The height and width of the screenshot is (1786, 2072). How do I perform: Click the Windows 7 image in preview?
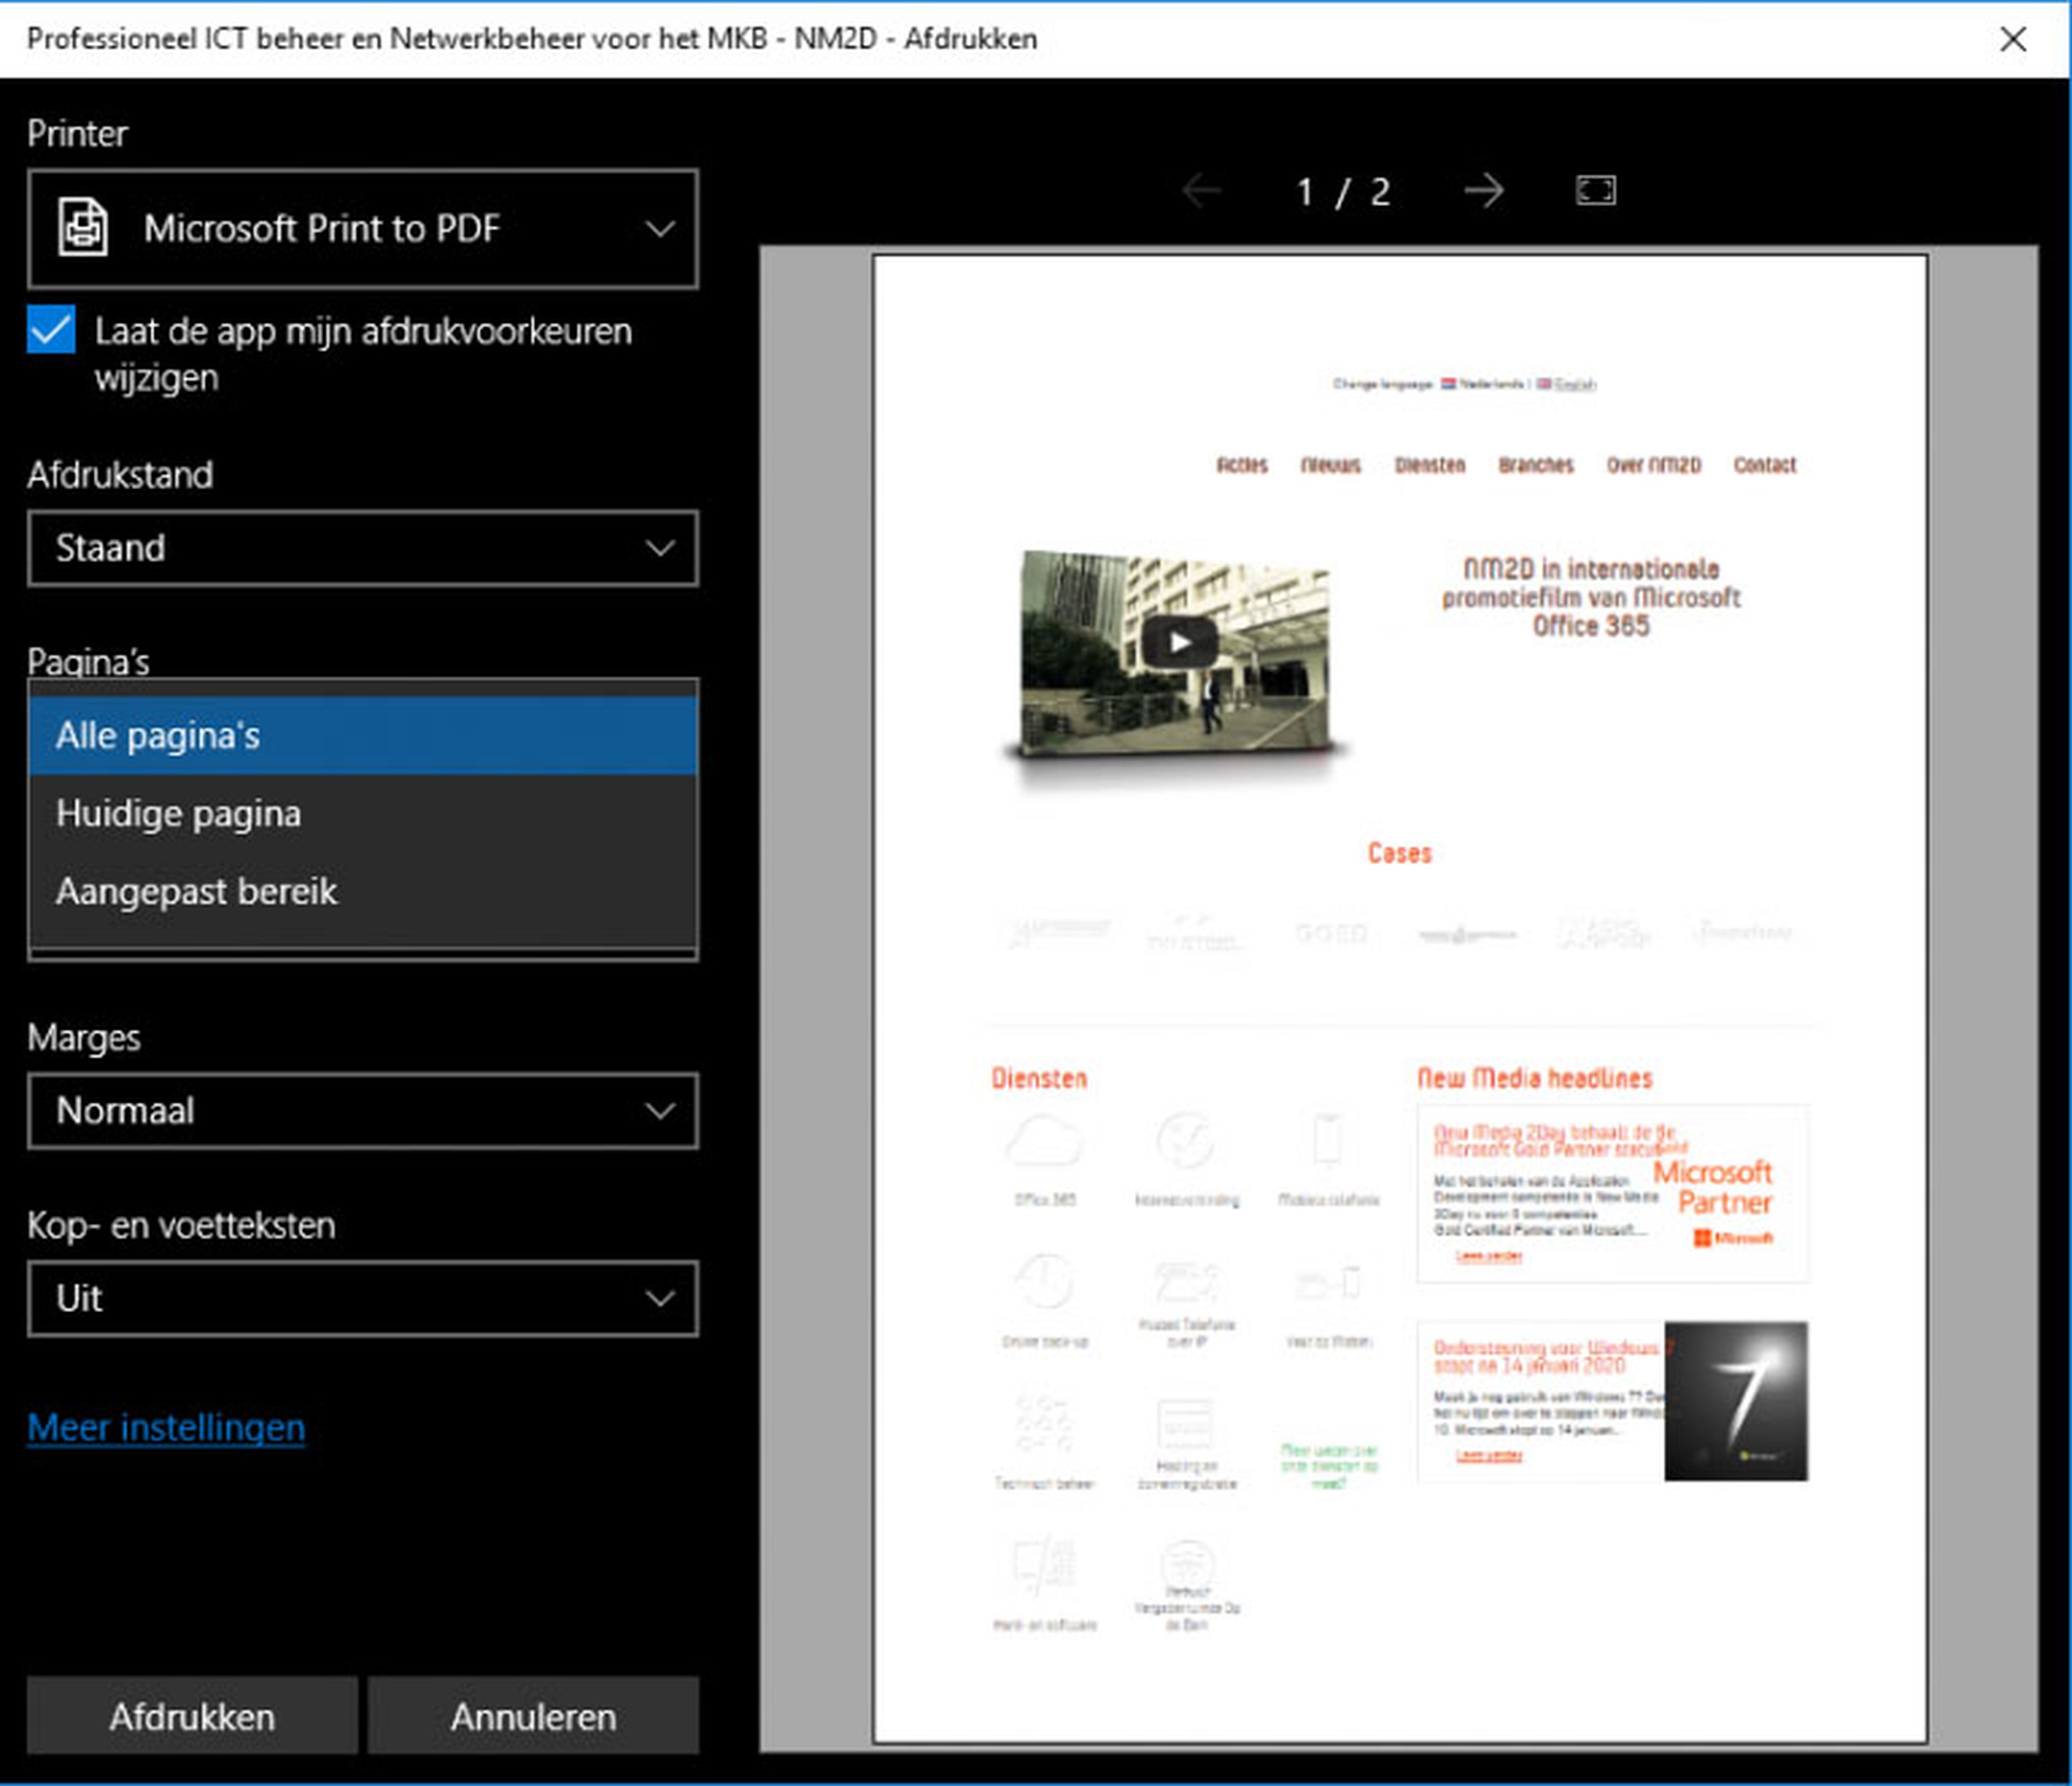tap(1735, 1401)
